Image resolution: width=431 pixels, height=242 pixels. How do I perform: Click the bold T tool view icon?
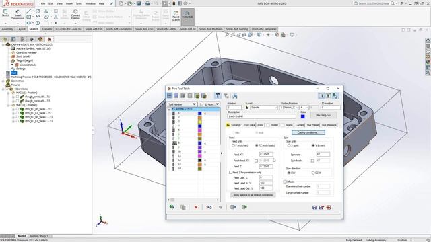point(218,95)
